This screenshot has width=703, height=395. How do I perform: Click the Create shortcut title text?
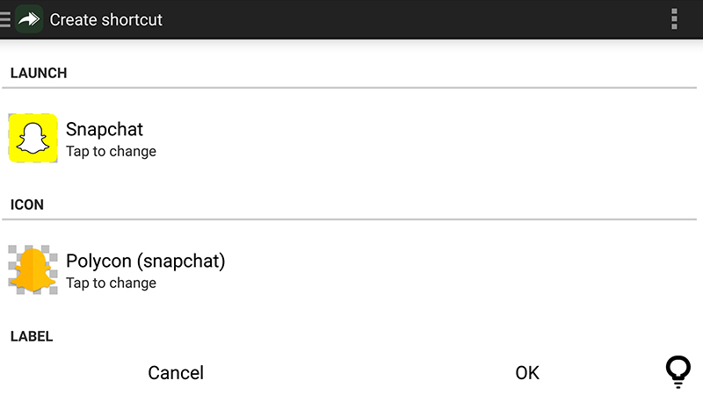[x=105, y=19]
